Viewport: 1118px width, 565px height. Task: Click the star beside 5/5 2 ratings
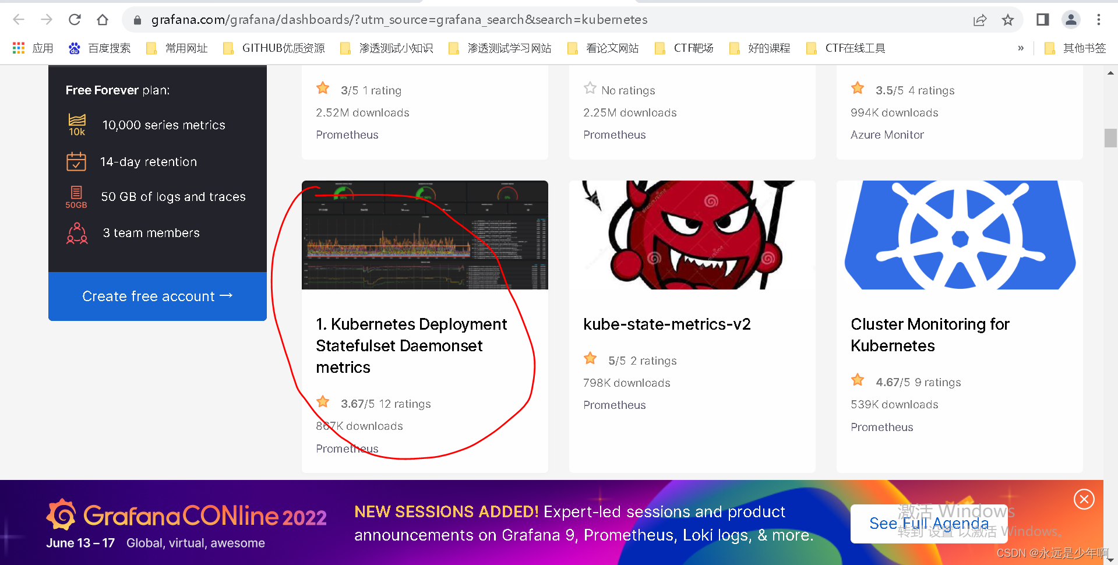click(590, 359)
